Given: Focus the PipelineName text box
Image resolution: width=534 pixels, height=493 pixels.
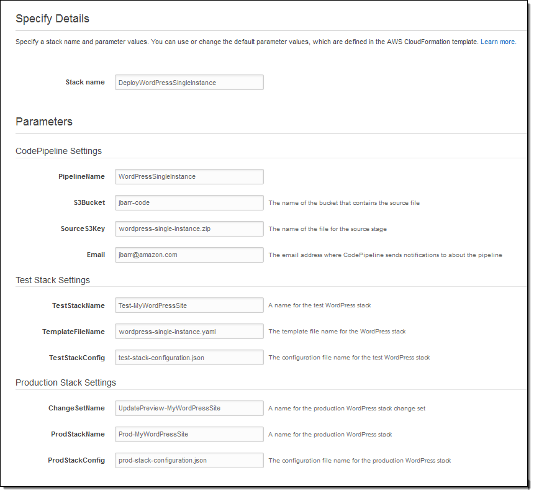Looking at the screenshot, I should click(x=189, y=177).
